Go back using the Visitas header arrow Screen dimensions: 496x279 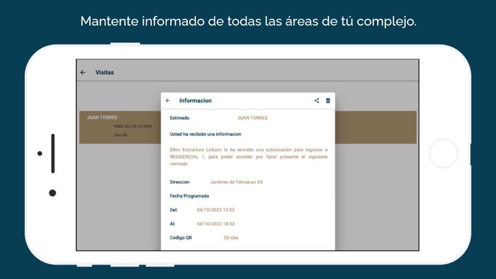[x=83, y=73]
